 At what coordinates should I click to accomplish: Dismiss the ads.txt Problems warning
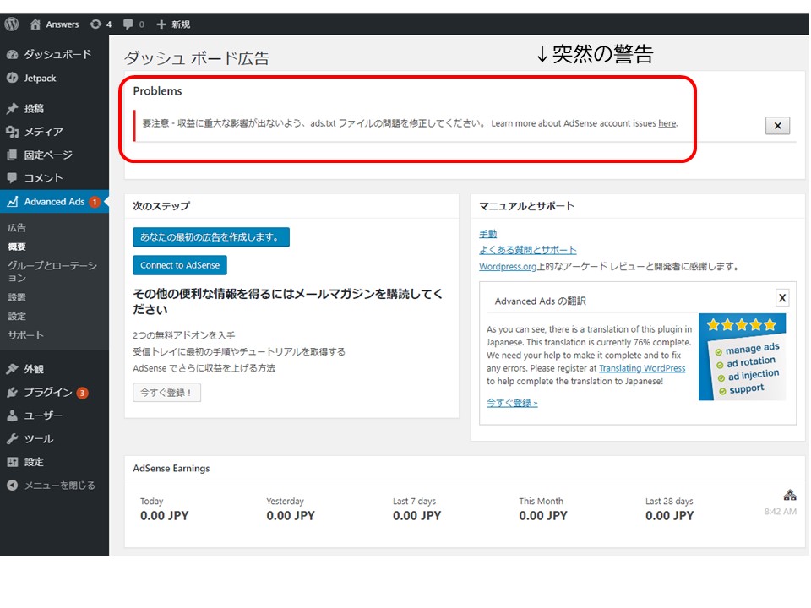coord(777,126)
